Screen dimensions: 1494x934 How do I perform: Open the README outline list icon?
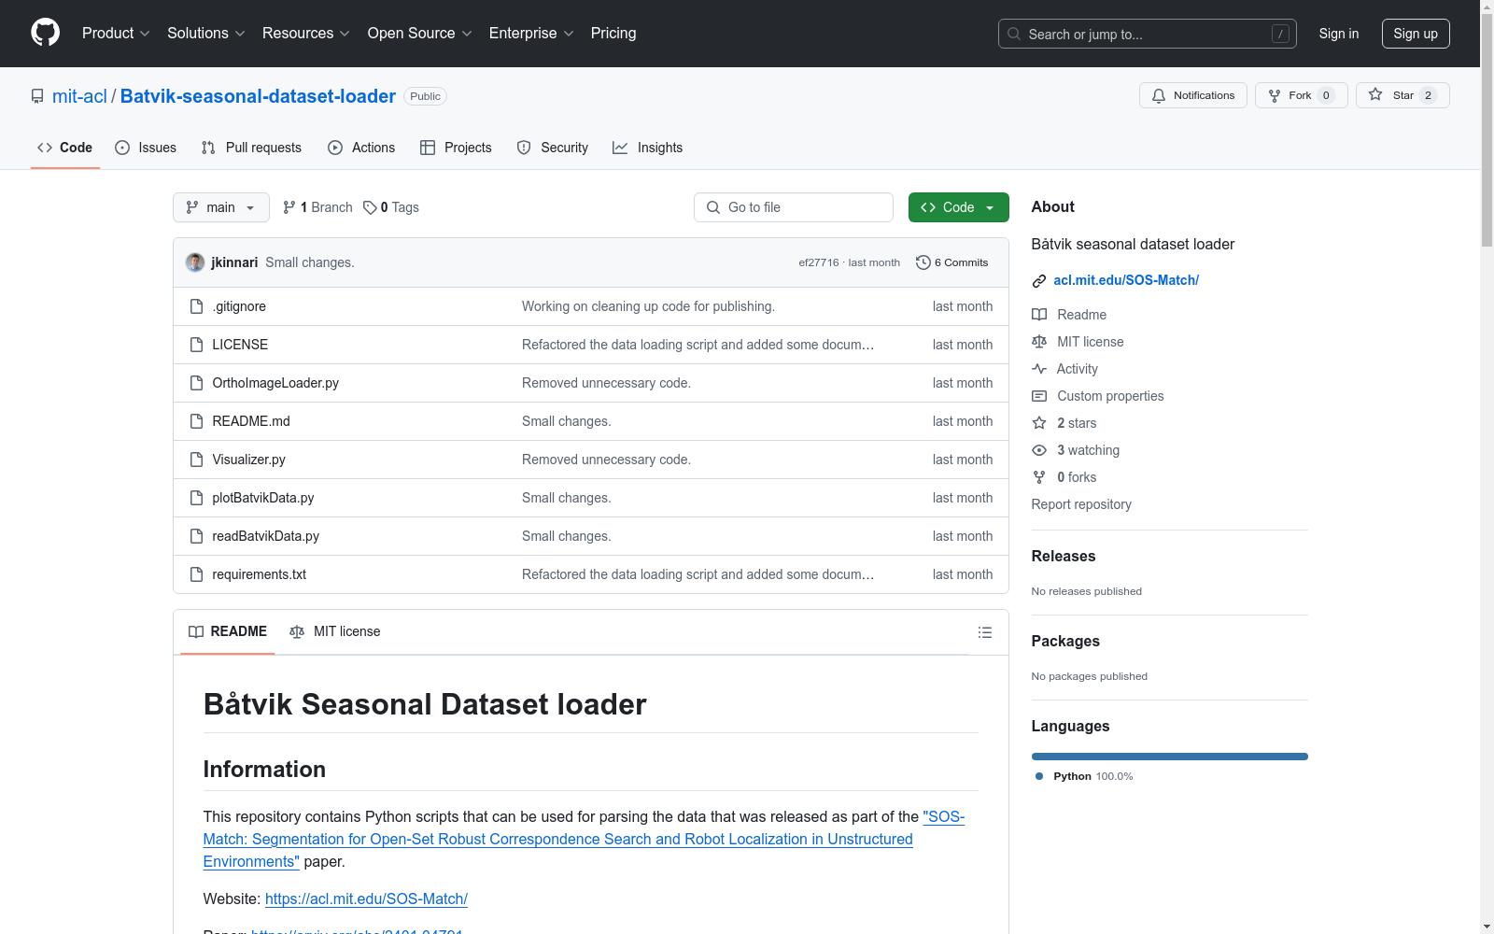pos(984,632)
